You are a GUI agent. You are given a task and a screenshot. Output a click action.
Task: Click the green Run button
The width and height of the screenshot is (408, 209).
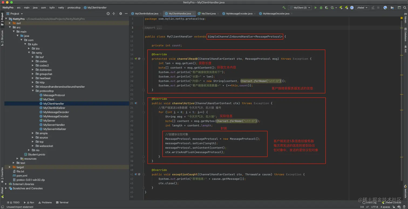(x=315, y=8)
